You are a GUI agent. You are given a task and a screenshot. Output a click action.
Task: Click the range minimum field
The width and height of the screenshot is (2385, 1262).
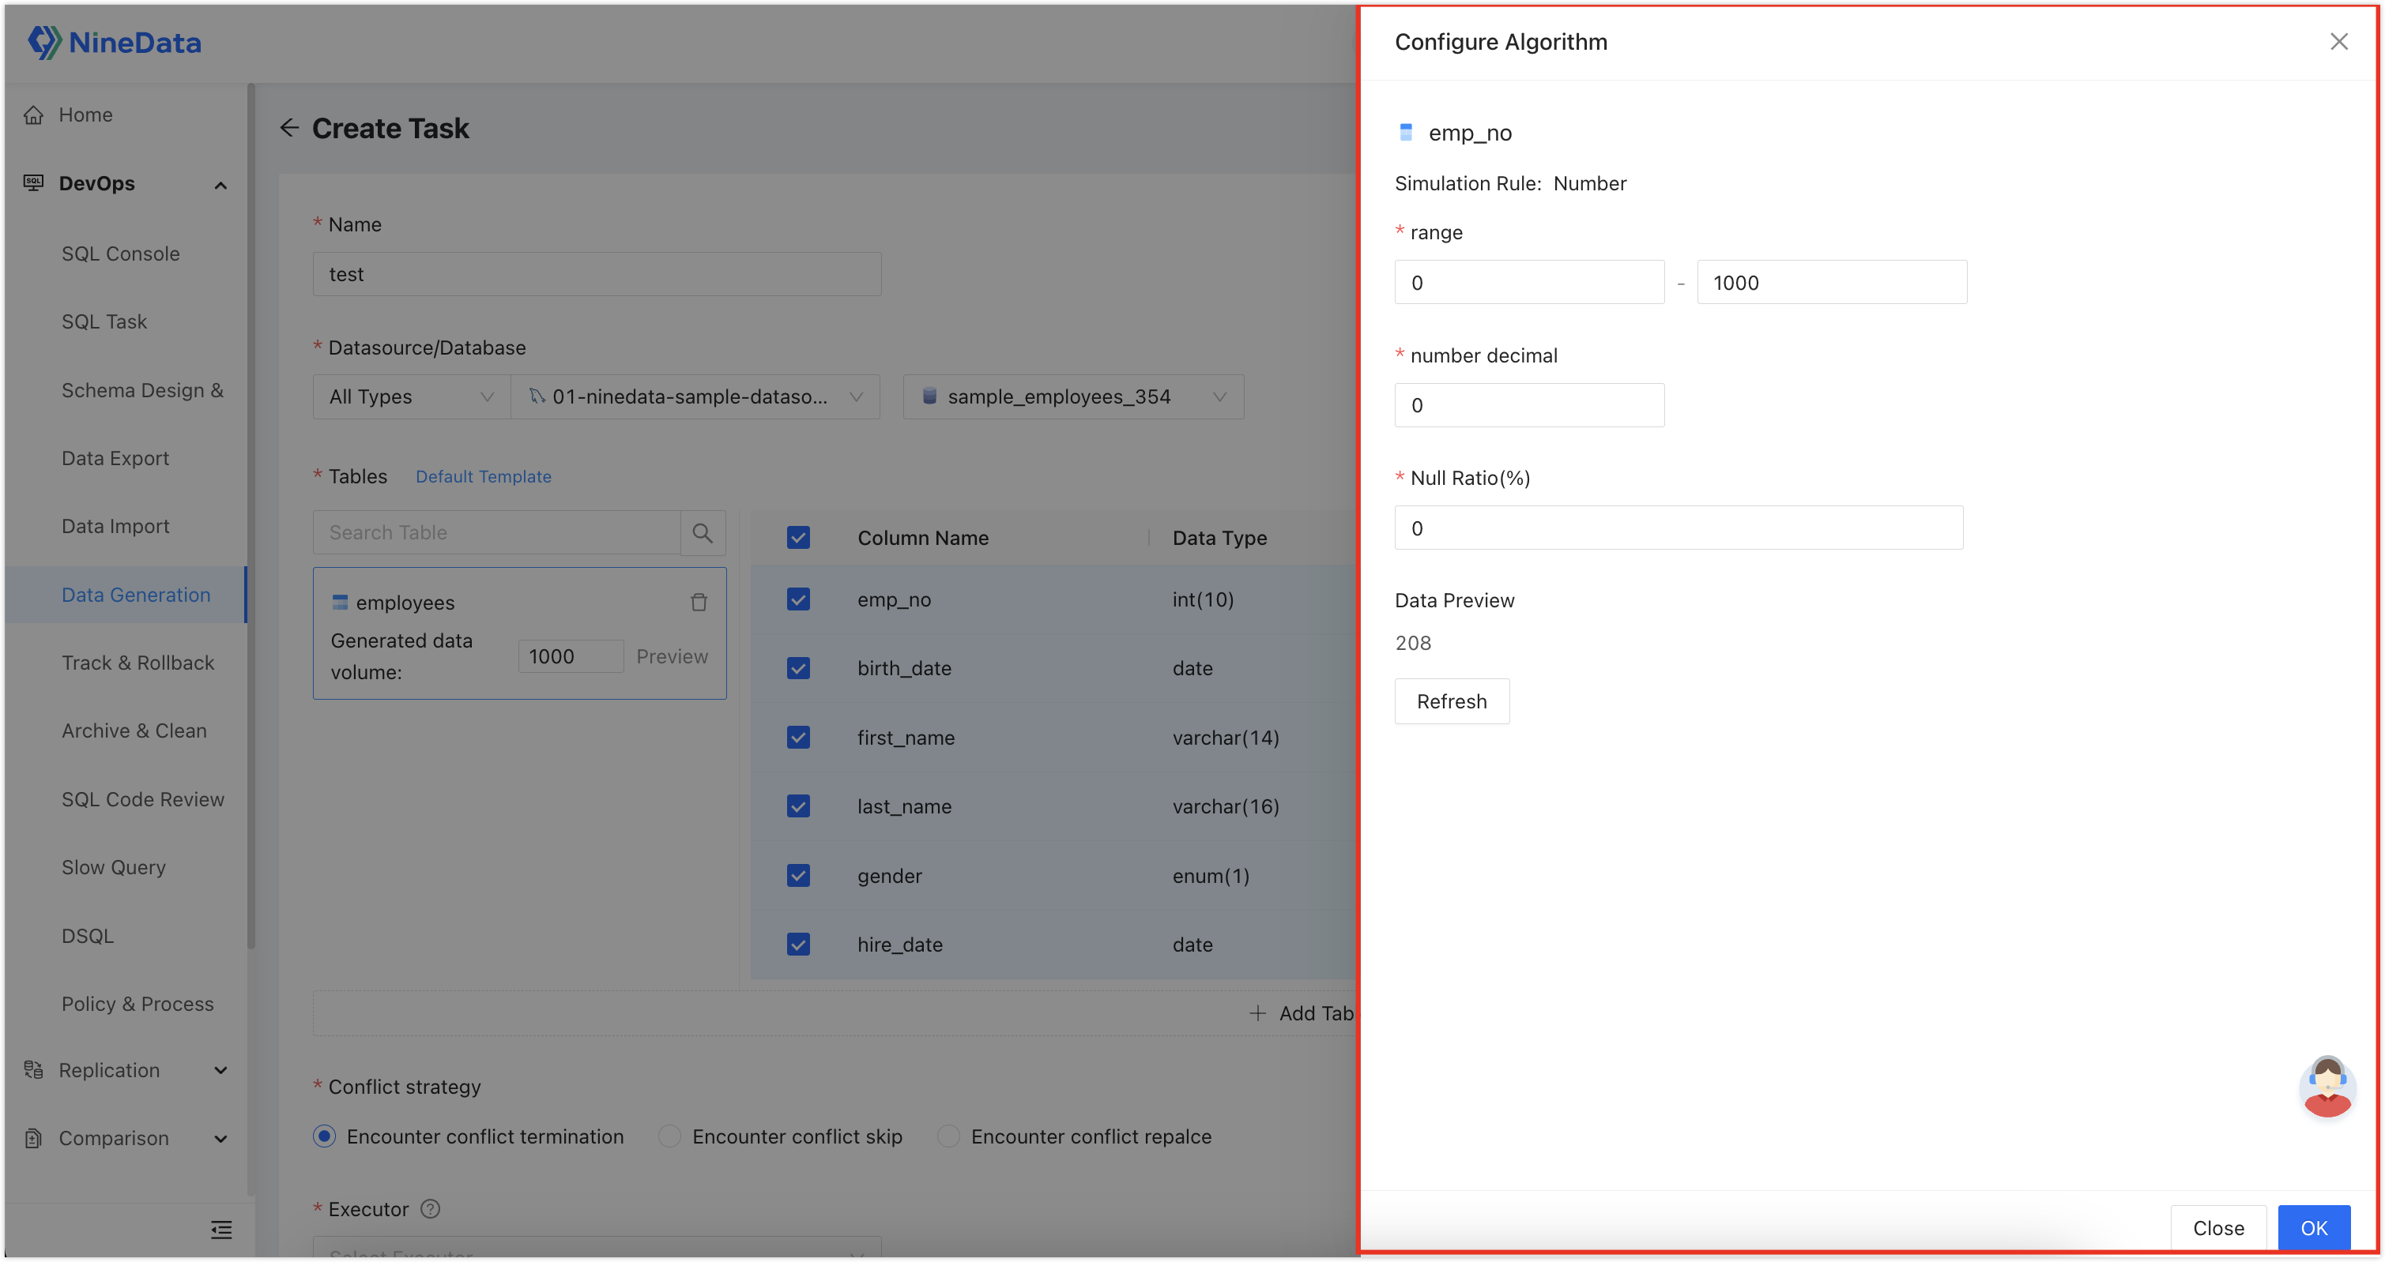pyautogui.click(x=1529, y=282)
